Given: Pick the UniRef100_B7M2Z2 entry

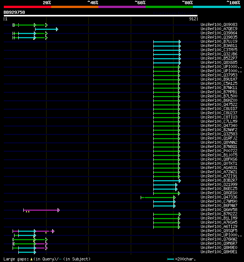Looking at the screenshot, I should 219,214.
